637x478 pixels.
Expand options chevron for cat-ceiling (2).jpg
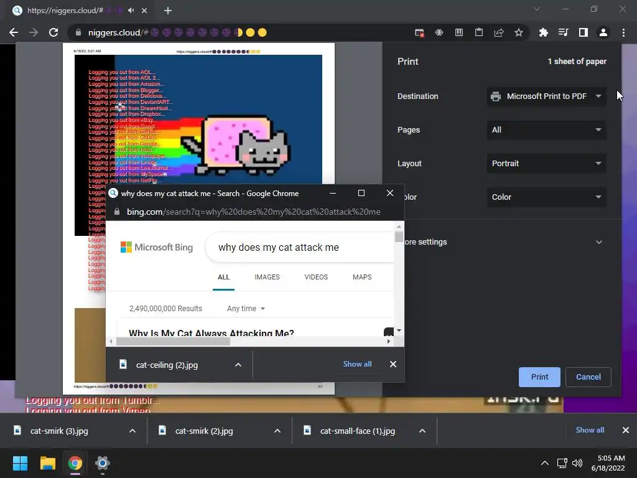tap(238, 365)
